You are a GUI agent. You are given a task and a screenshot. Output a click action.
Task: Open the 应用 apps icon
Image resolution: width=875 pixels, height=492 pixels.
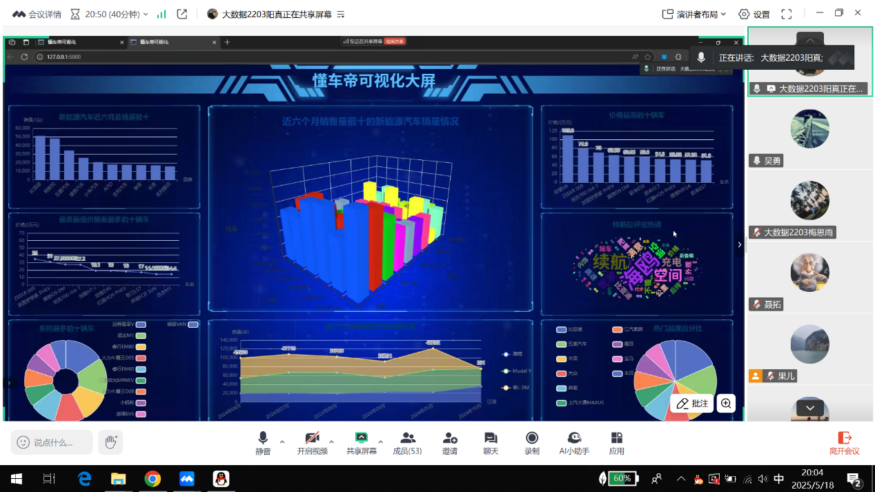616,442
